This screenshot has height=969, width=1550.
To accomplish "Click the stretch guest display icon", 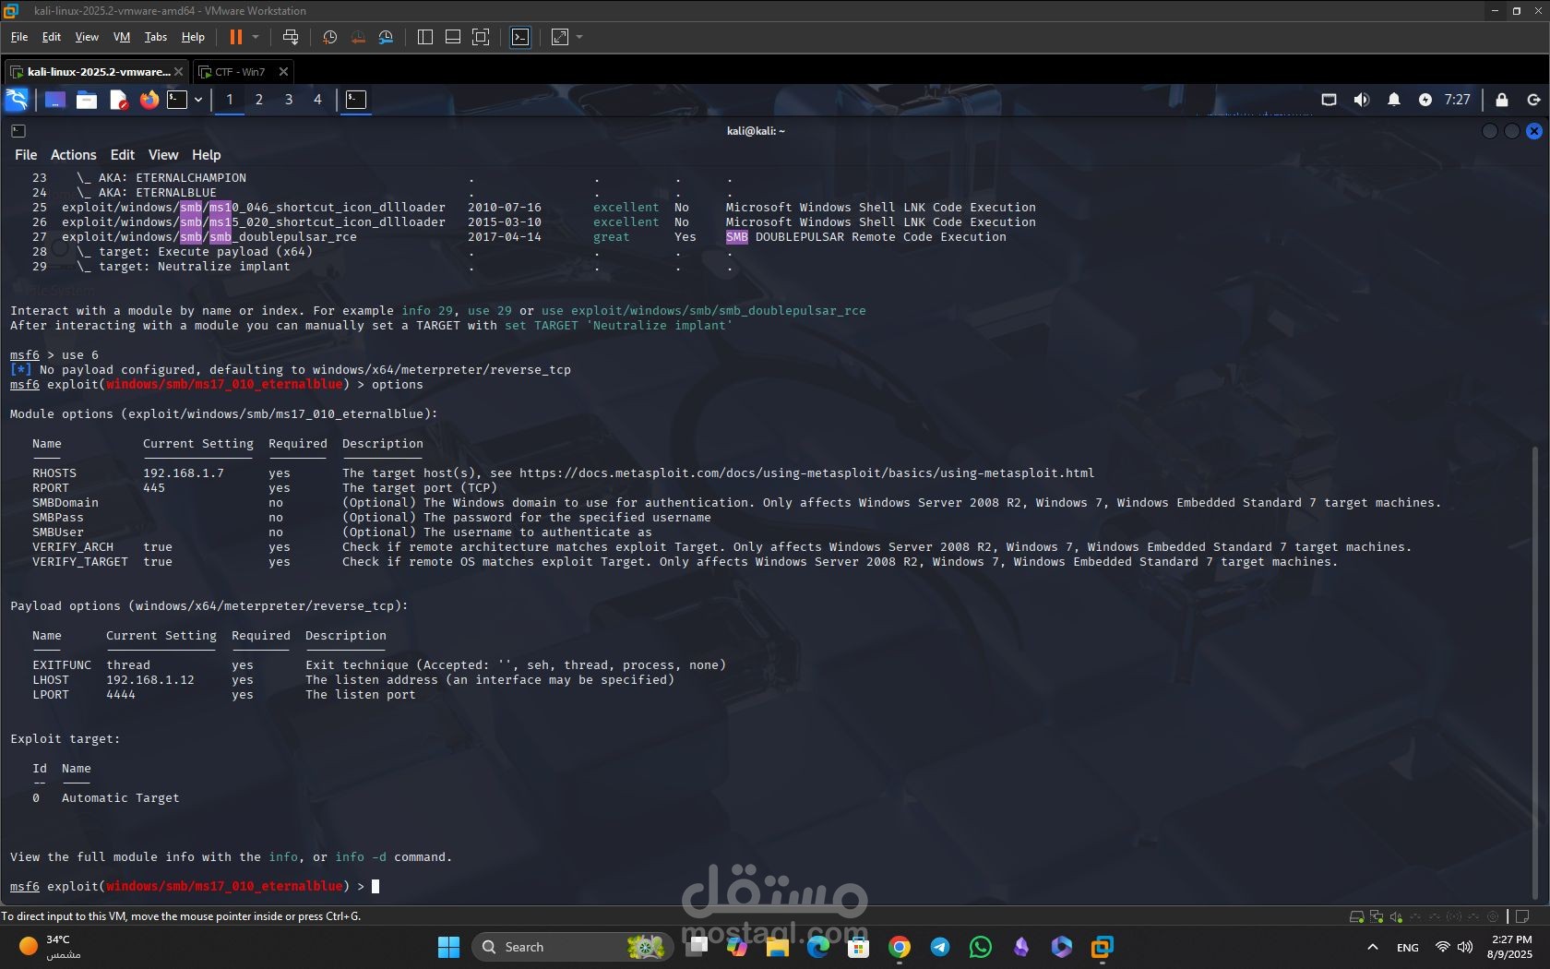I will (x=560, y=37).
